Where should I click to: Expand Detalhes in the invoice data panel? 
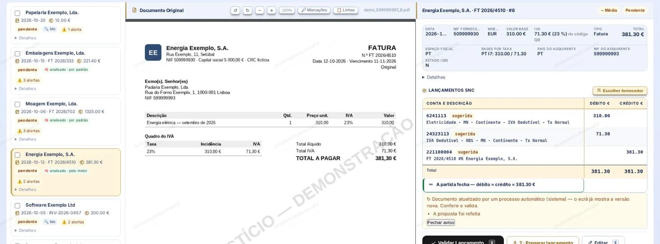[434, 77]
